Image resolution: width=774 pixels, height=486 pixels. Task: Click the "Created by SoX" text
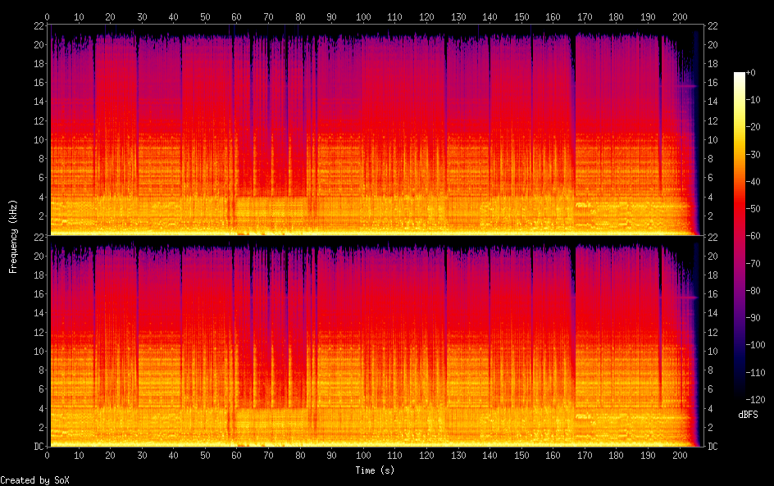click(x=33, y=480)
